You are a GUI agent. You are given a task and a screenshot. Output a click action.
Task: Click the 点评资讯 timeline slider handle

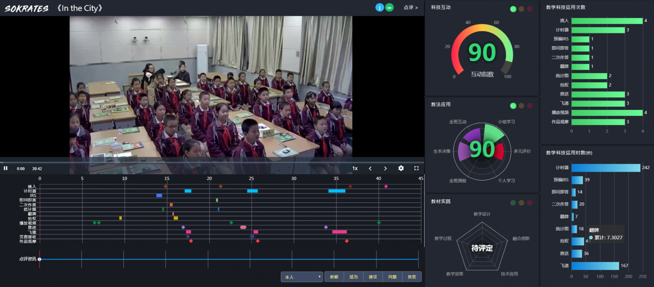[x=40, y=259]
